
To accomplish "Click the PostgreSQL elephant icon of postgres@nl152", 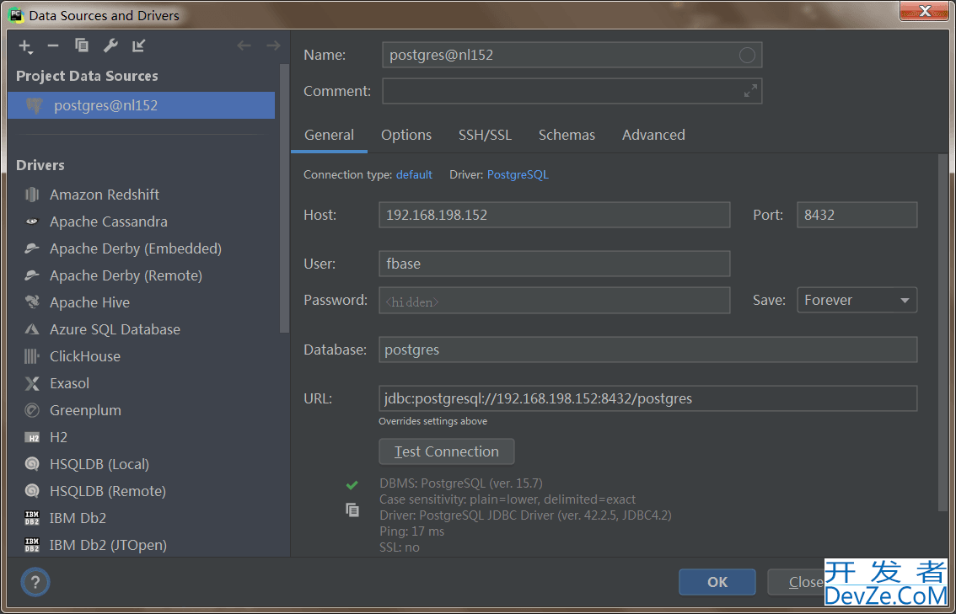I will pyautogui.click(x=34, y=105).
